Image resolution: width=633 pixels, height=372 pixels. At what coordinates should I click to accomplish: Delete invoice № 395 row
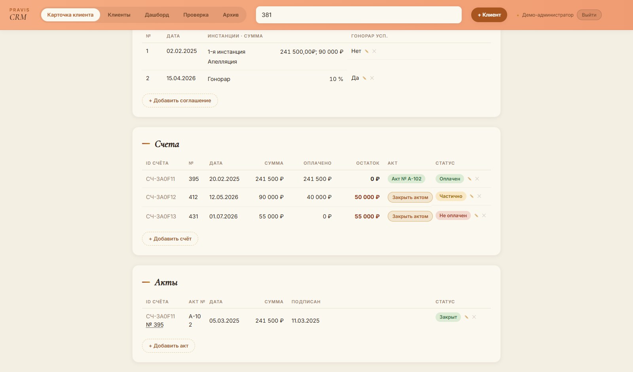click(477, 179)
